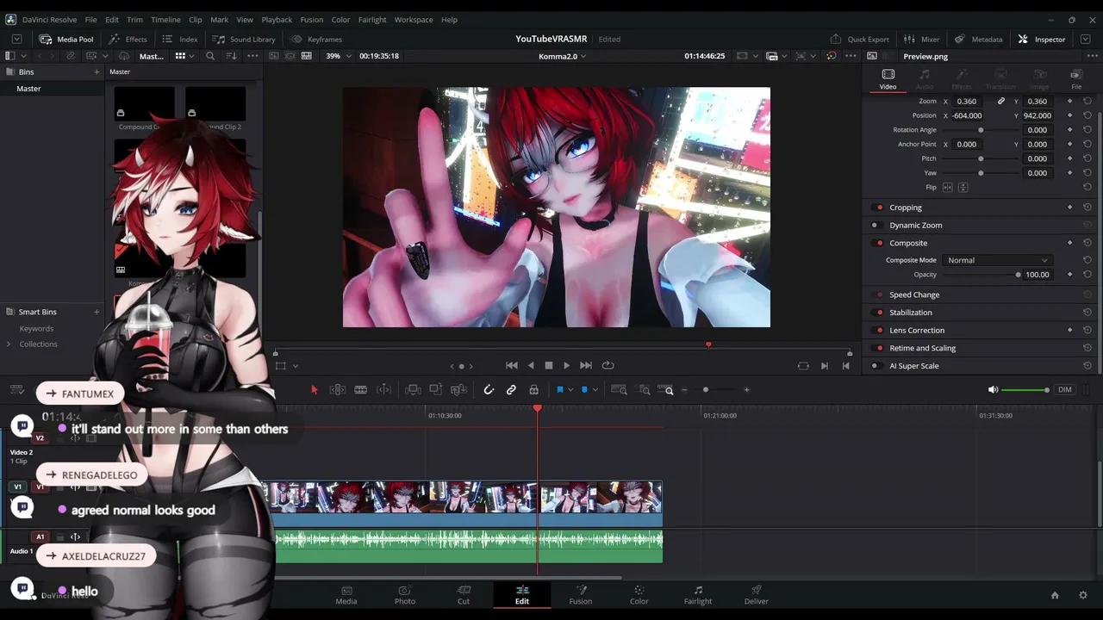The height and width of the screenshot is (620, 1103).
Task: Click full extent zoom icon
Action: [x=619, y=390]
